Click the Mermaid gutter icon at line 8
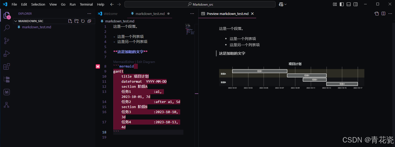Image resolution: width=395 pixels, height=147 pixels. pyautogui.click(x=98, y=66)
